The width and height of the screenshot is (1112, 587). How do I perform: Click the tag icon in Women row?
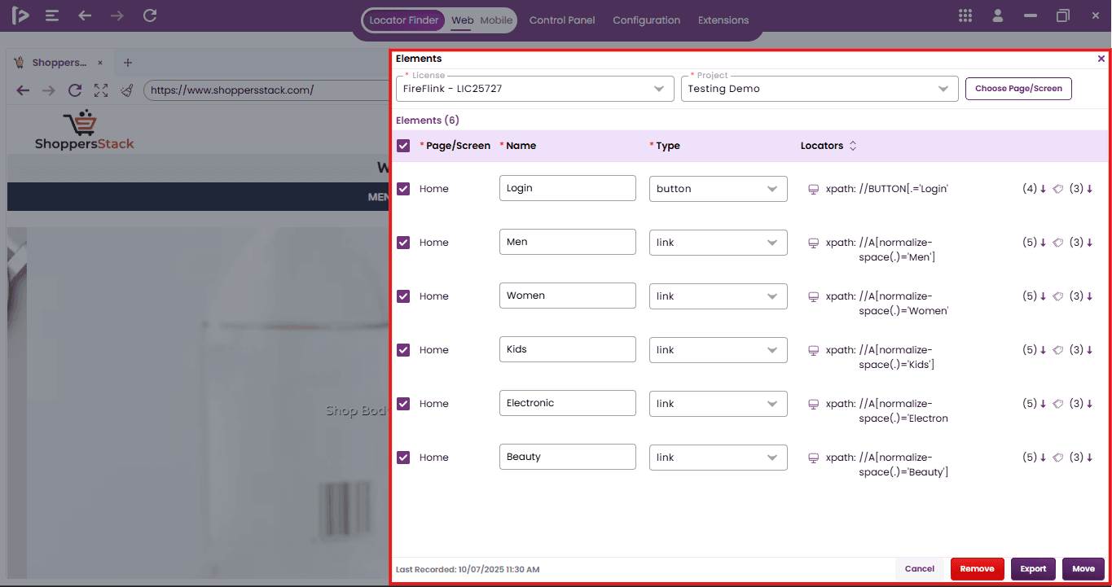pos(1058,296)
